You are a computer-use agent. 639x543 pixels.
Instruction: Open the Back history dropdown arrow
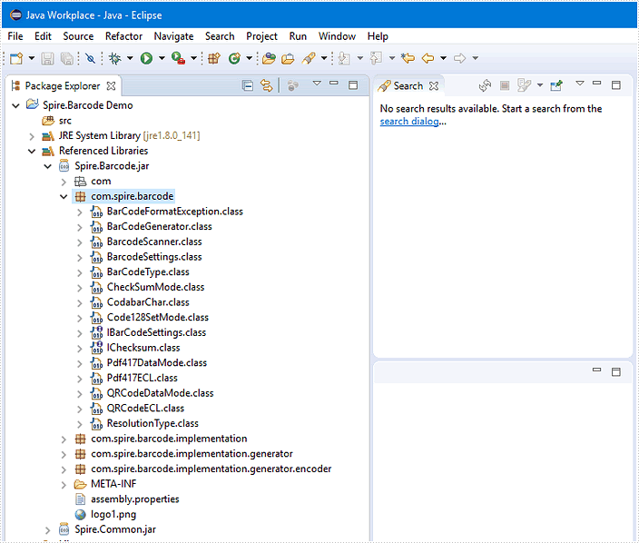coord(443,58)
